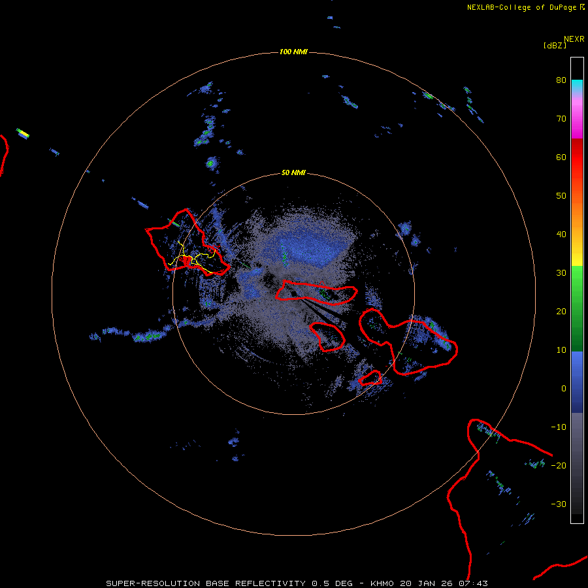Click the dBZ reflectivity color scale bar
This screenshot has width=588, height=588.
[x=577, y=290]
